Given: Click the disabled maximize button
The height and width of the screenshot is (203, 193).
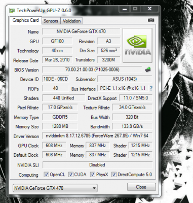Looking at the screenshot, I should coord(135,9).
